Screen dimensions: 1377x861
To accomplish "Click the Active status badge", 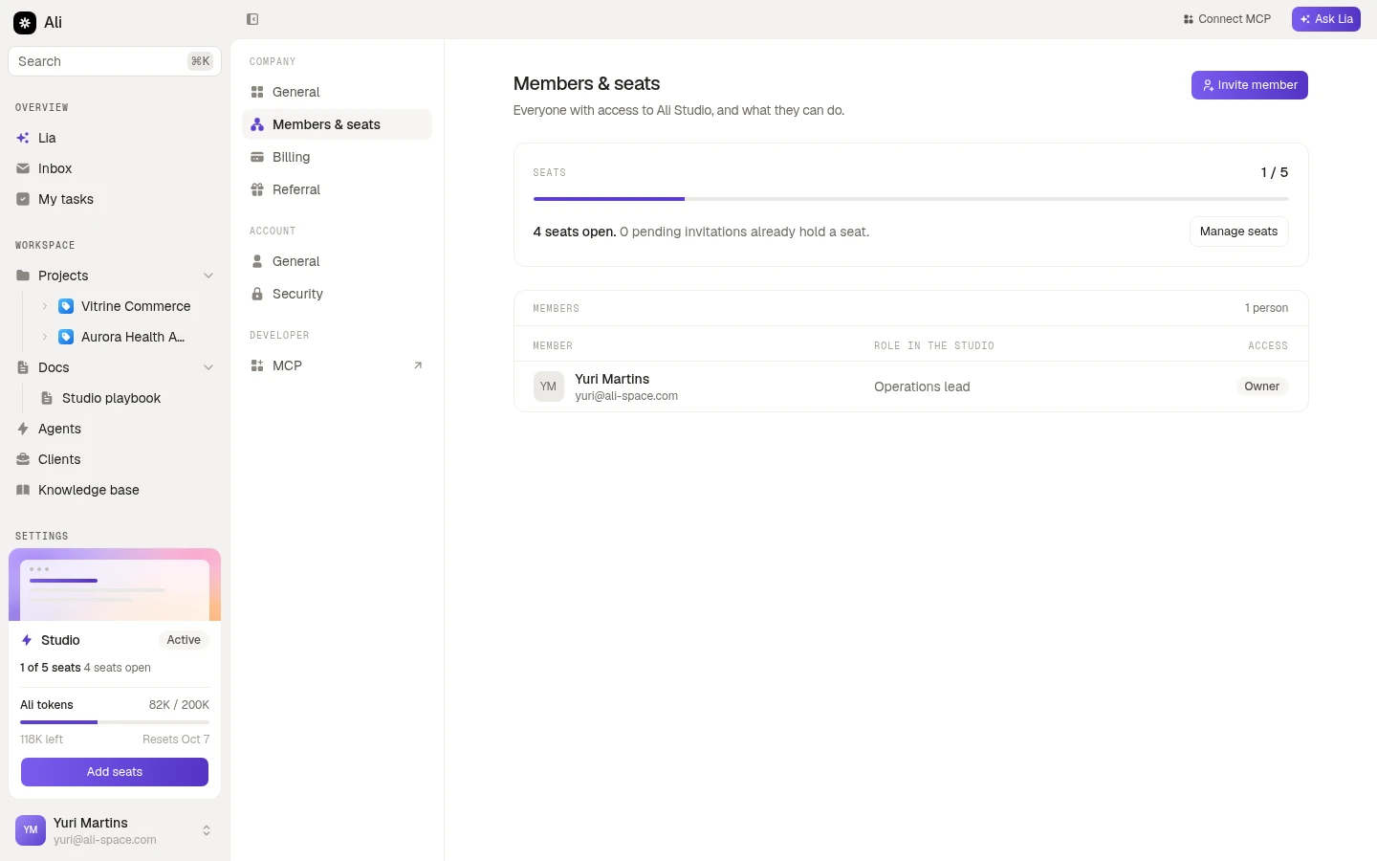I will tap(184, 640).
